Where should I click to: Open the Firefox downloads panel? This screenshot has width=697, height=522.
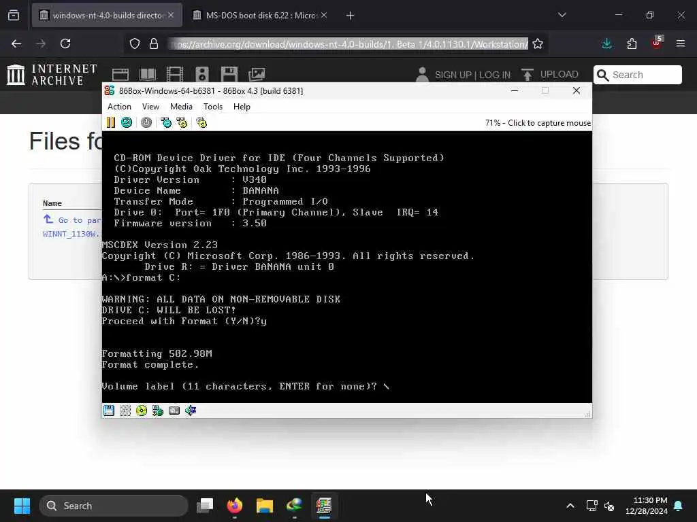[606, 43]
